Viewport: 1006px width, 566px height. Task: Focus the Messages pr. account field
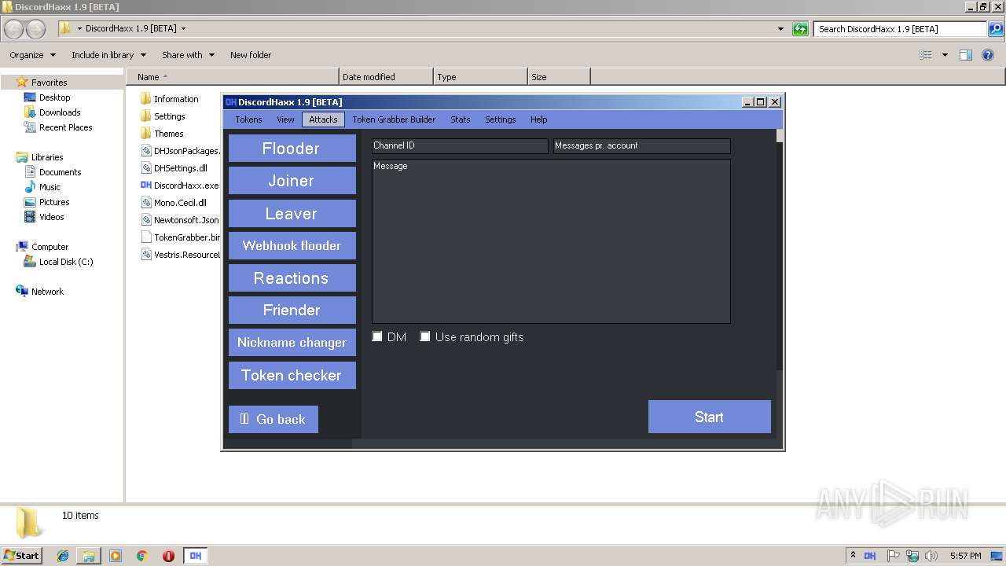[642, 146]
